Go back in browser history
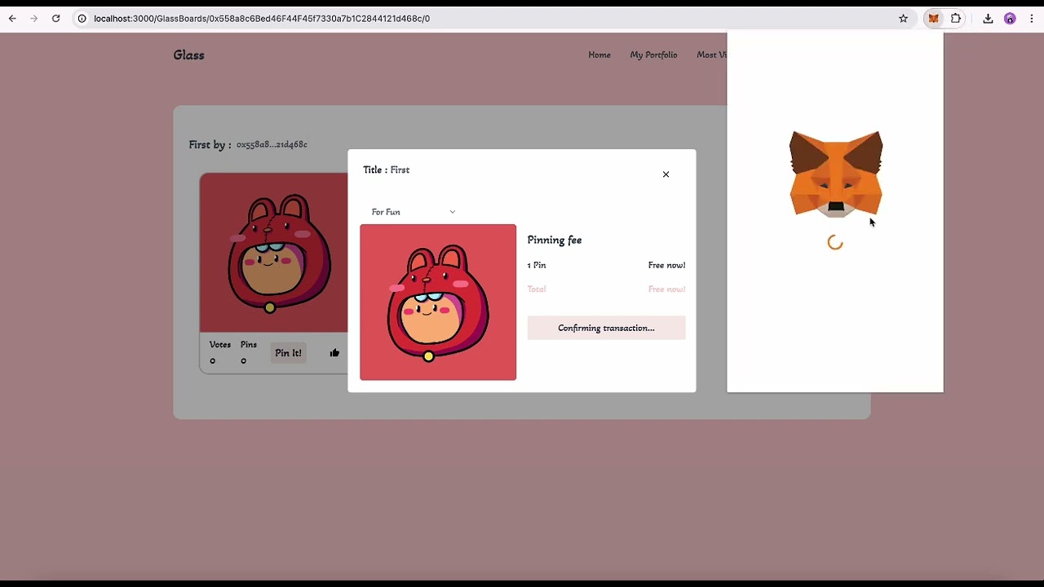Viewport: 1044px width, 587px height. (x=12, y=18)
